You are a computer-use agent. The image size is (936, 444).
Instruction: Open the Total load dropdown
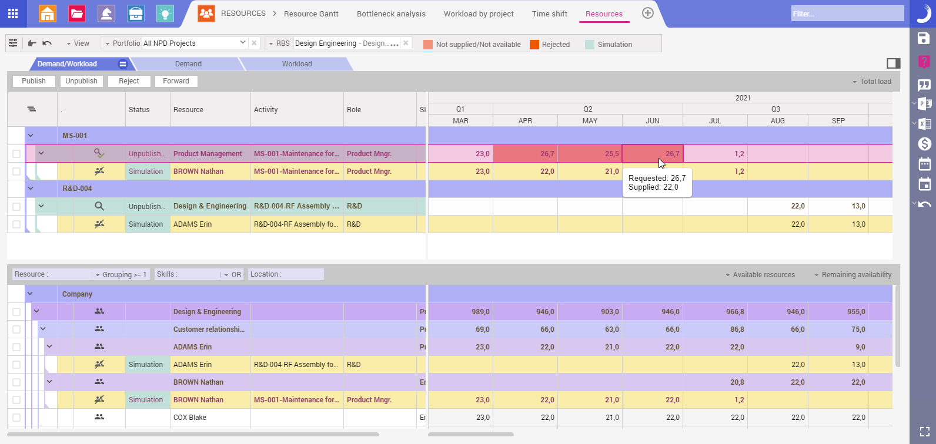(872, 82)
